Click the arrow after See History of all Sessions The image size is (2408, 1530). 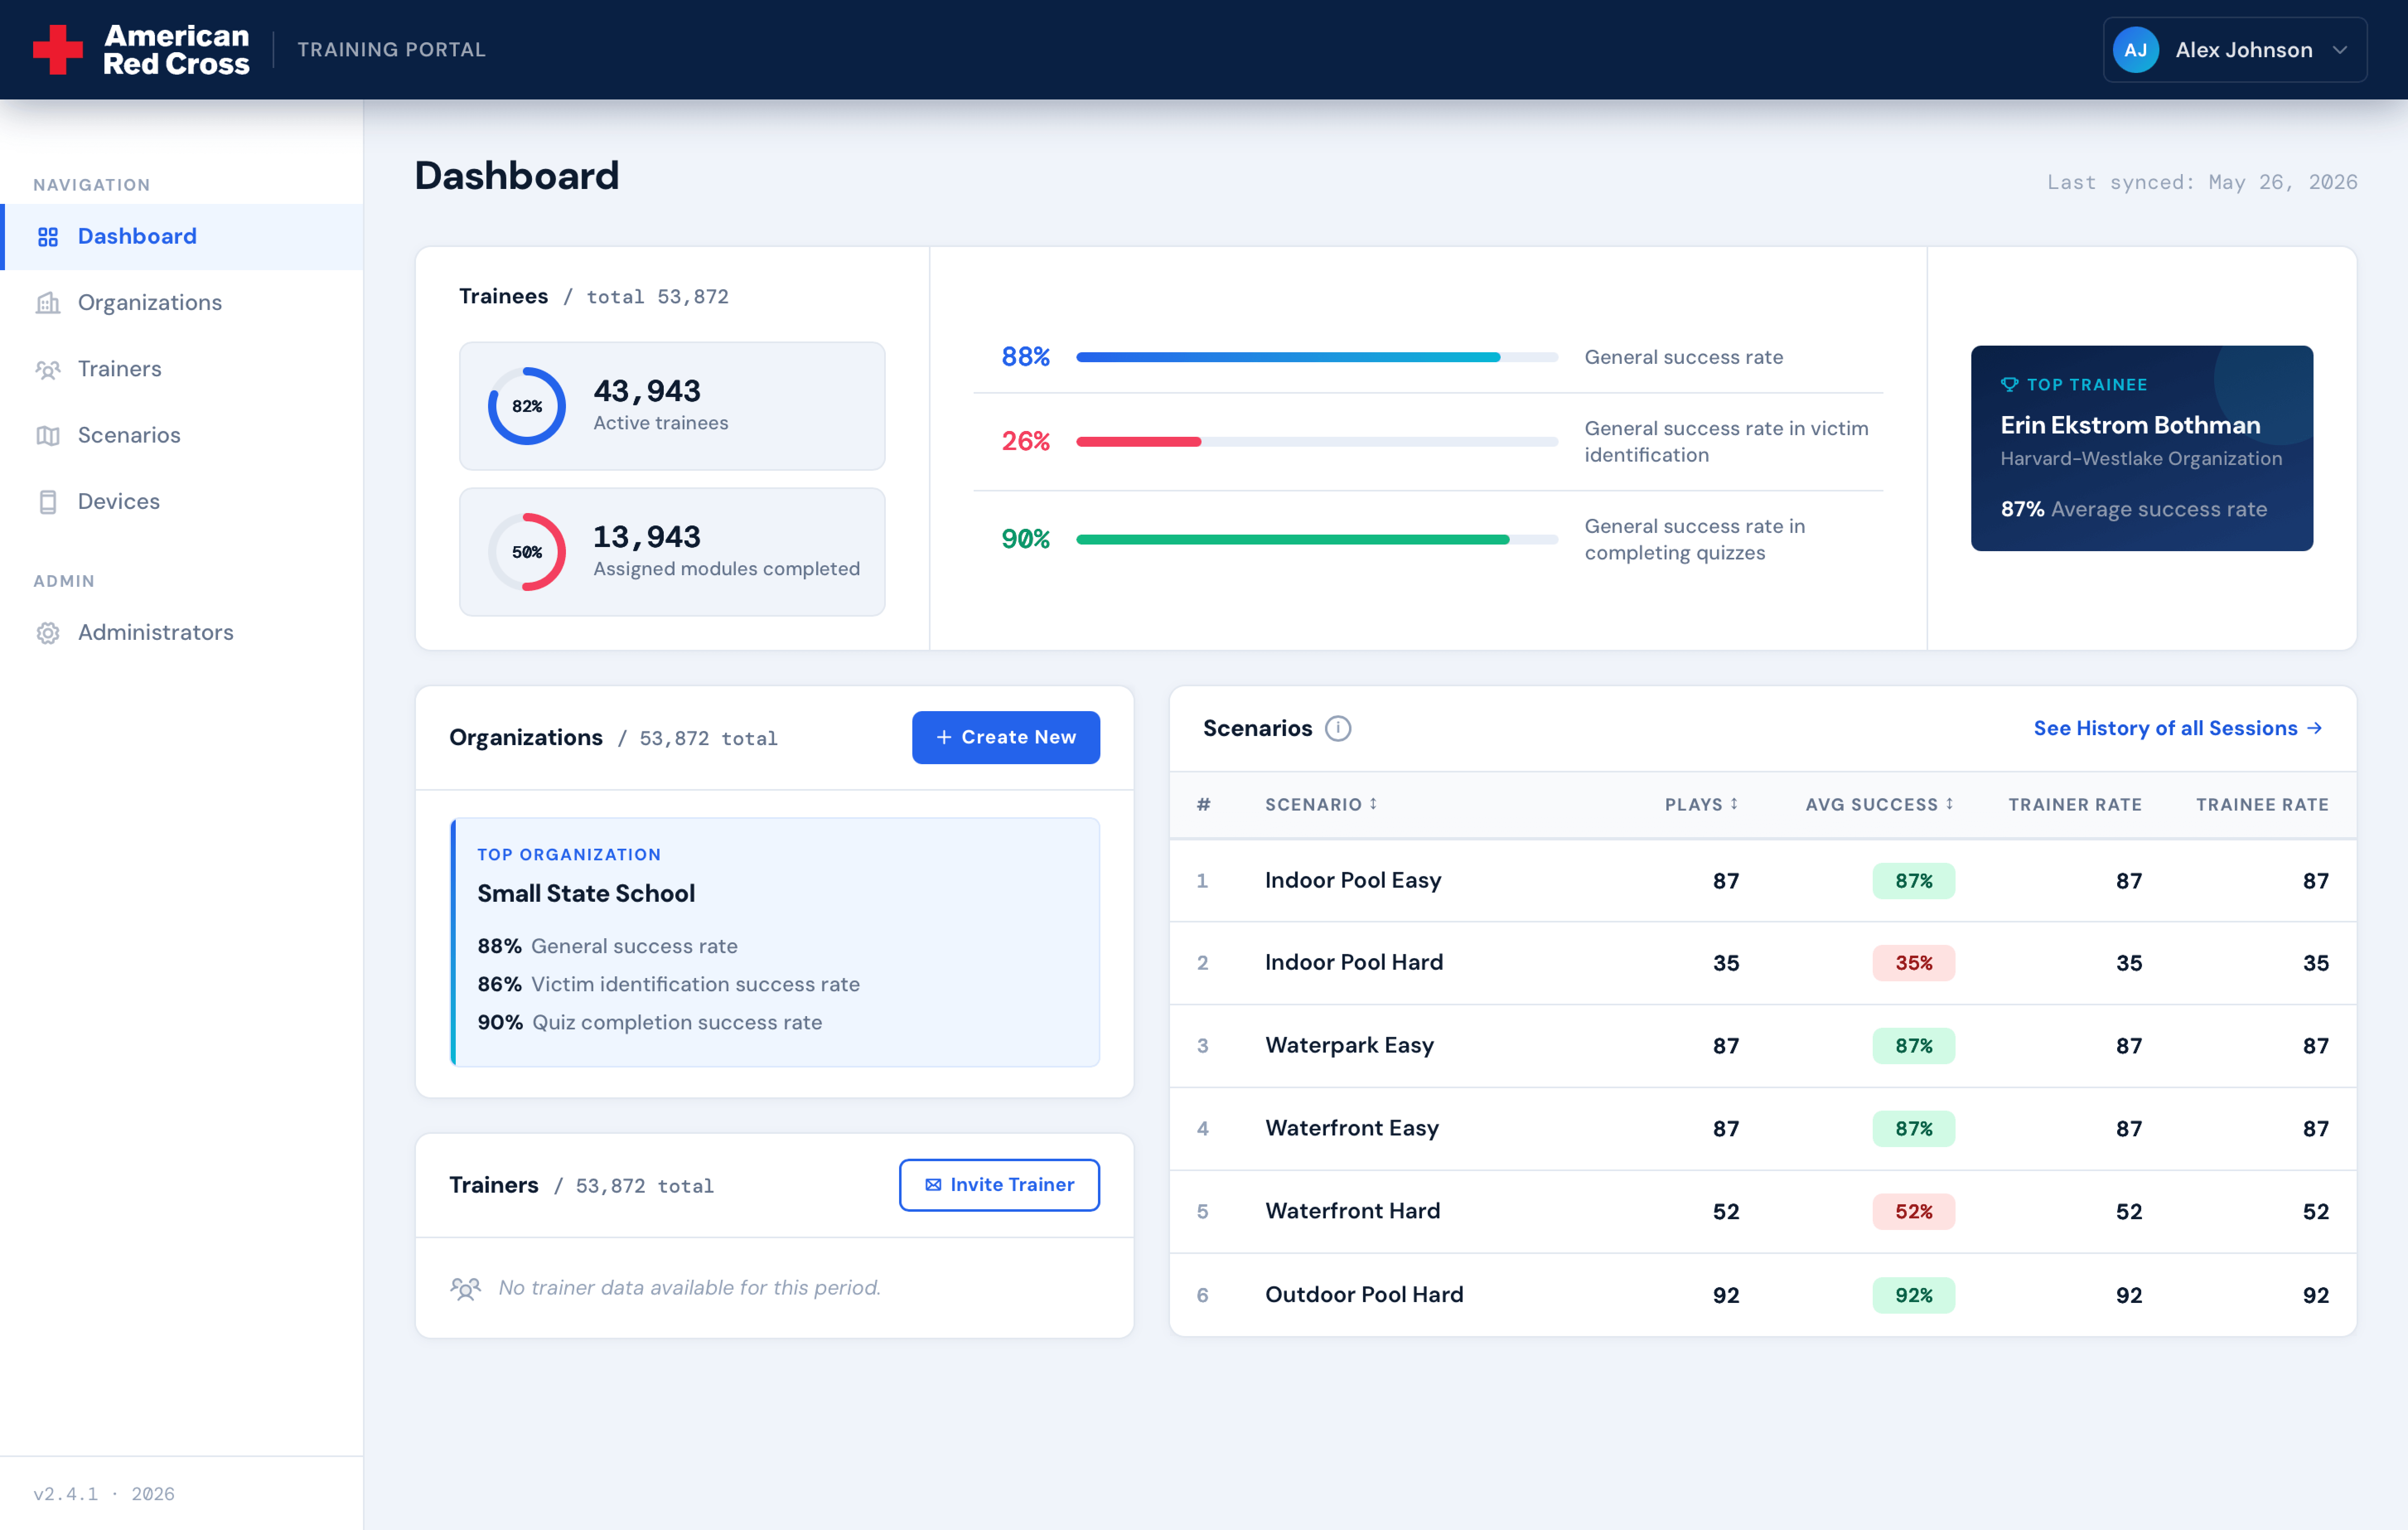click(2314, 728)
